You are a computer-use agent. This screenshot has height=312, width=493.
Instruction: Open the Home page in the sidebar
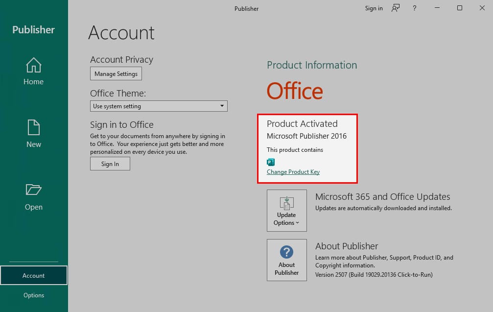pyautogui.click(x=34, y=72)
